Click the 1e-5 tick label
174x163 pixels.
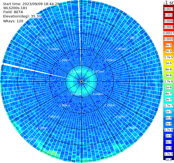pos(169,63)
